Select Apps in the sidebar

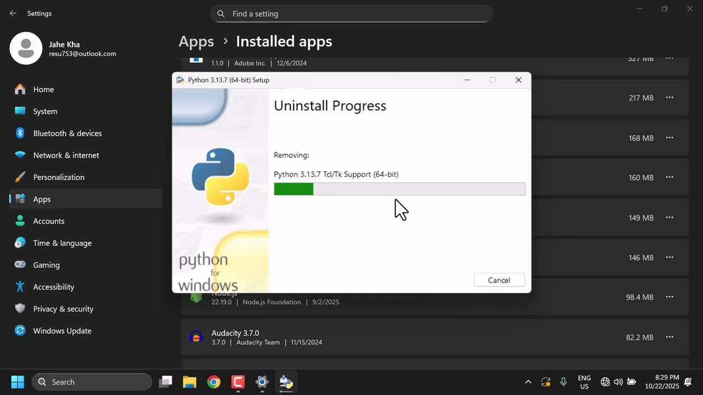click(x=86, y=199)
